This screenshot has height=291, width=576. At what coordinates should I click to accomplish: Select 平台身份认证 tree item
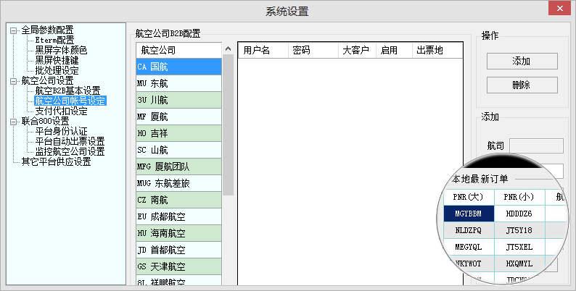[61, 131]
